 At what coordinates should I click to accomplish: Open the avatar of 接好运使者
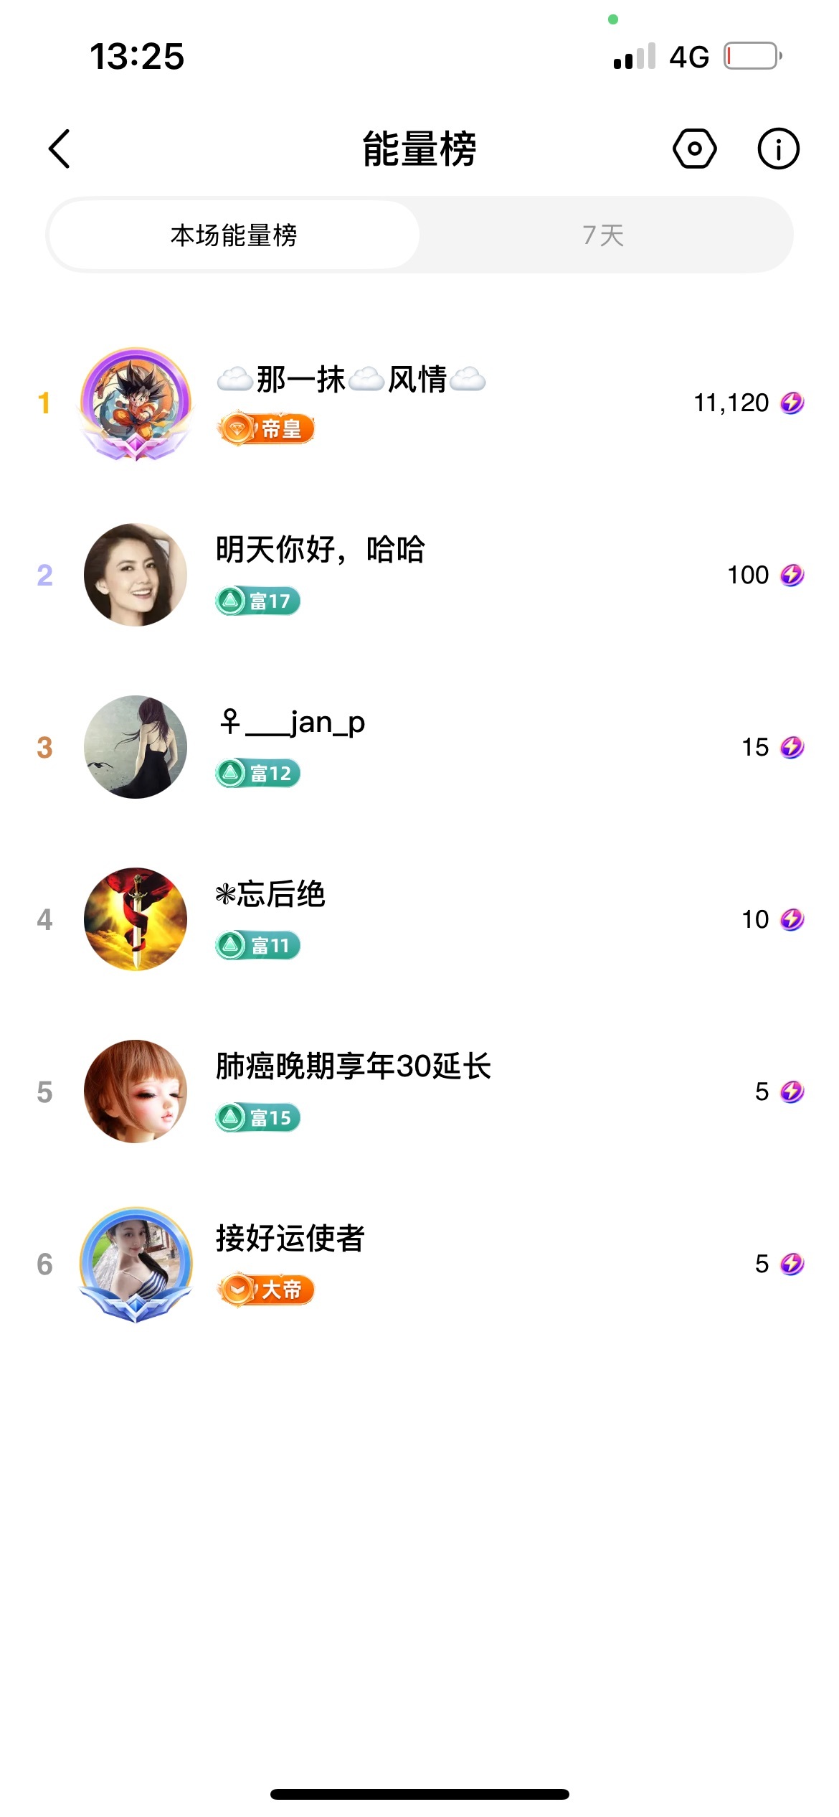pos(136,1264)
